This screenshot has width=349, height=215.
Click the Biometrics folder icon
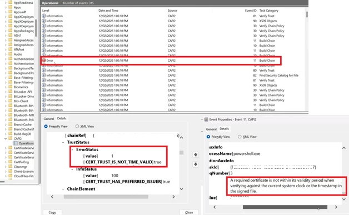click(x=10, y=87)
